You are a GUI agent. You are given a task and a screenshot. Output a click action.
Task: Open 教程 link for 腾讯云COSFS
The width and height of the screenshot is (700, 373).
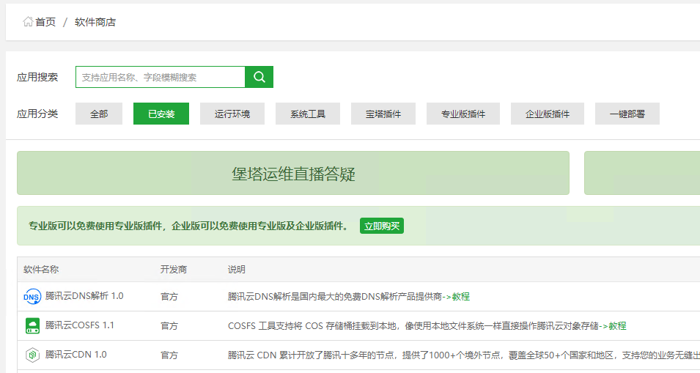pos(617,325)
